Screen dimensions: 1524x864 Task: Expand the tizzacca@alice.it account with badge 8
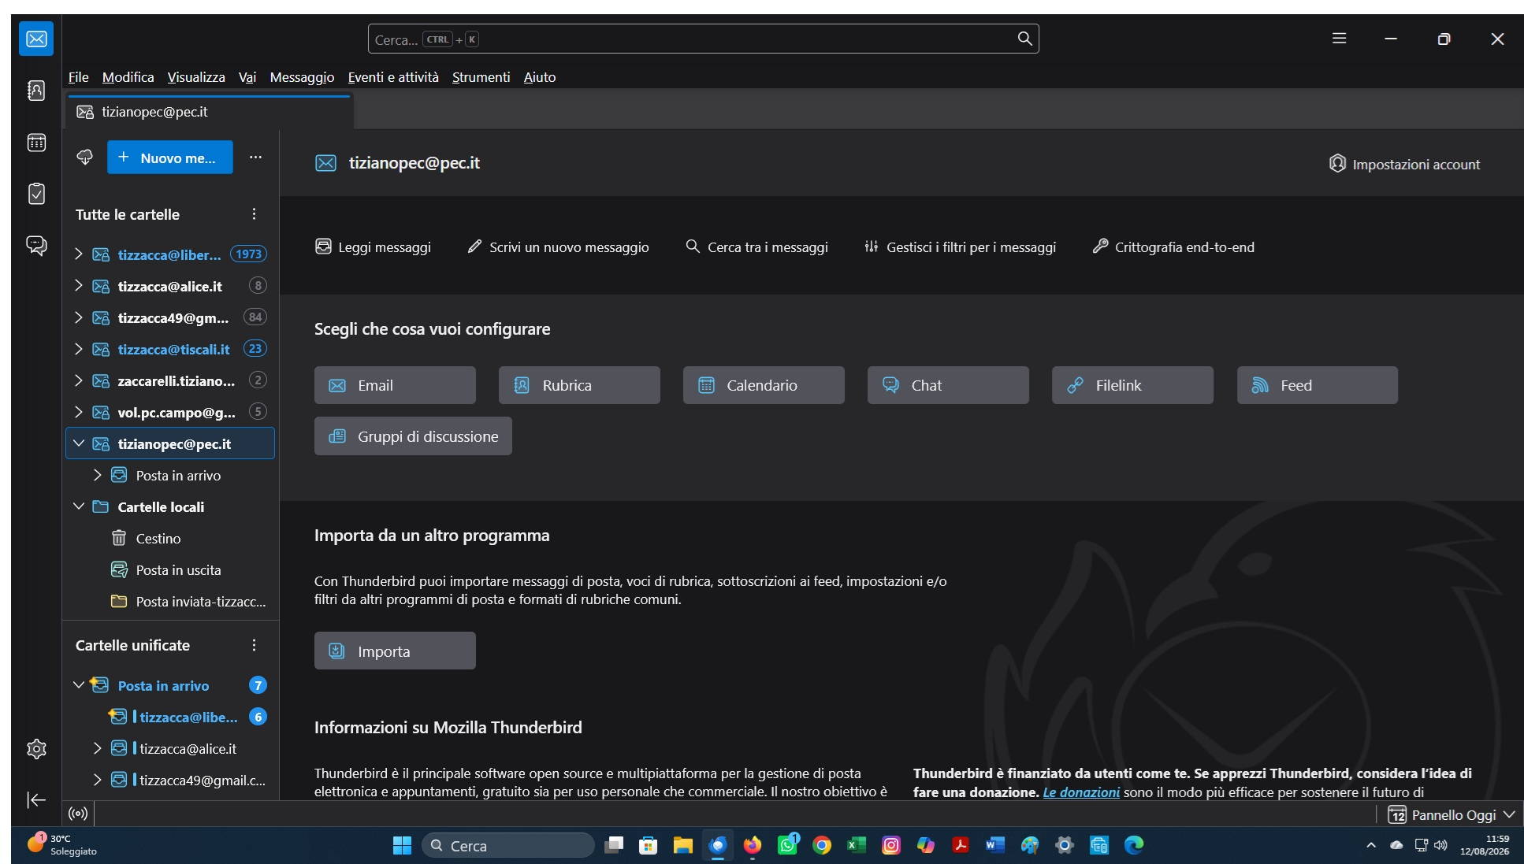[78, 285]
